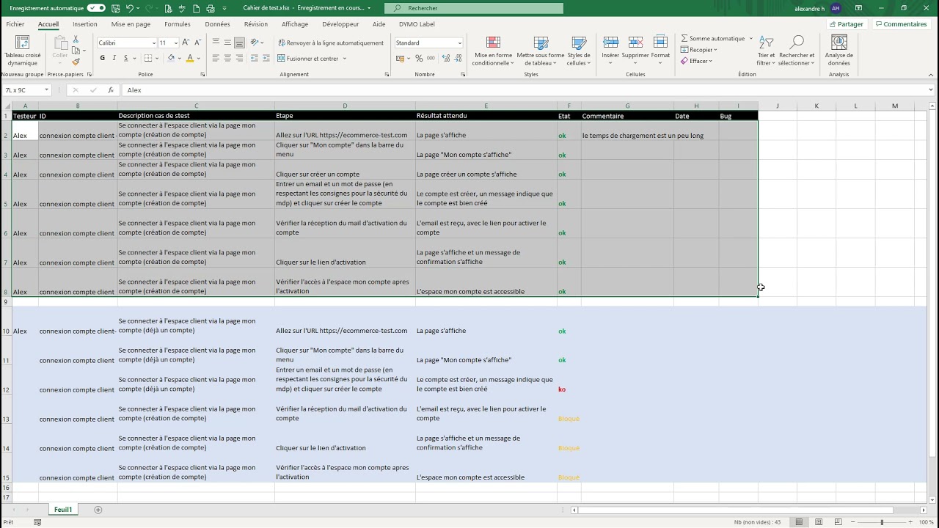Open the font color dropdown arrow
This screenshot has height=528, width=939.
pos(199,58)
